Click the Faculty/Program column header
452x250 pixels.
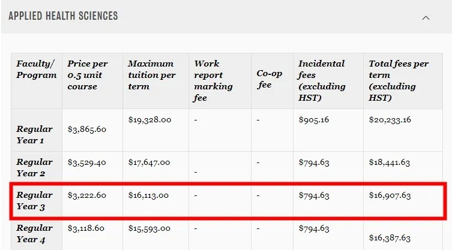tap(37, 70)
